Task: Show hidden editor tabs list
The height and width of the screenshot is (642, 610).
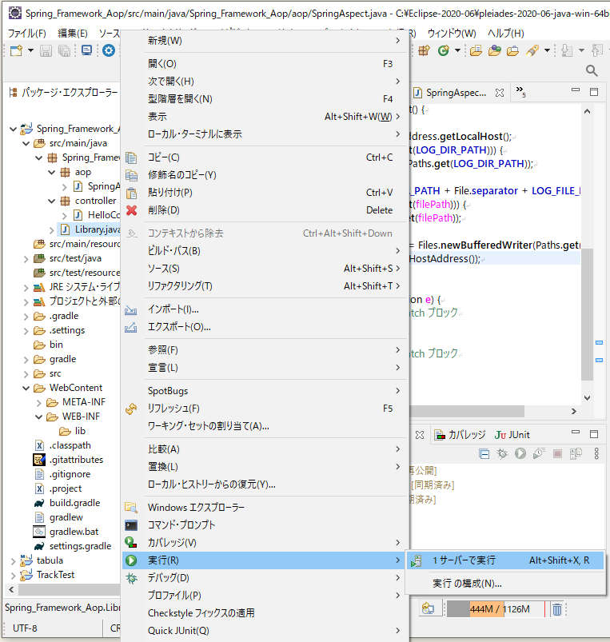Action: [x=520, y=92]
